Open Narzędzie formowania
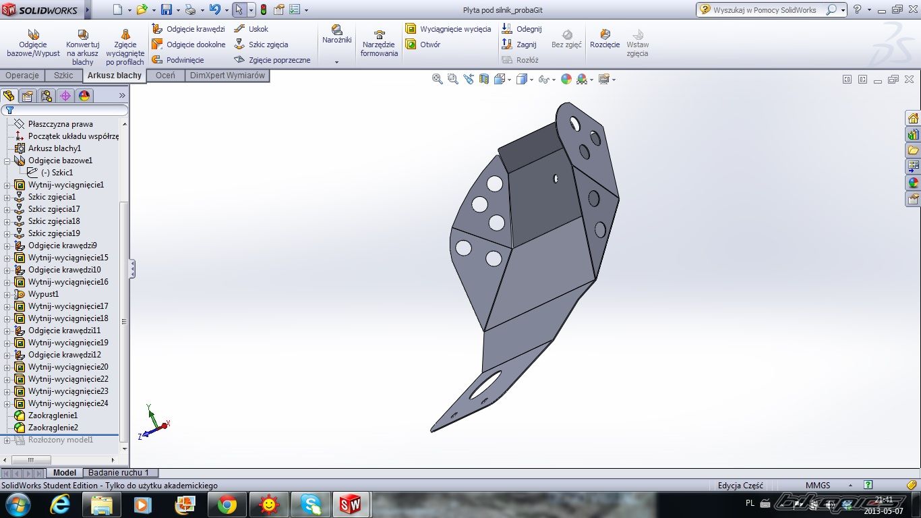921x518 pixels. pos(379,43)
